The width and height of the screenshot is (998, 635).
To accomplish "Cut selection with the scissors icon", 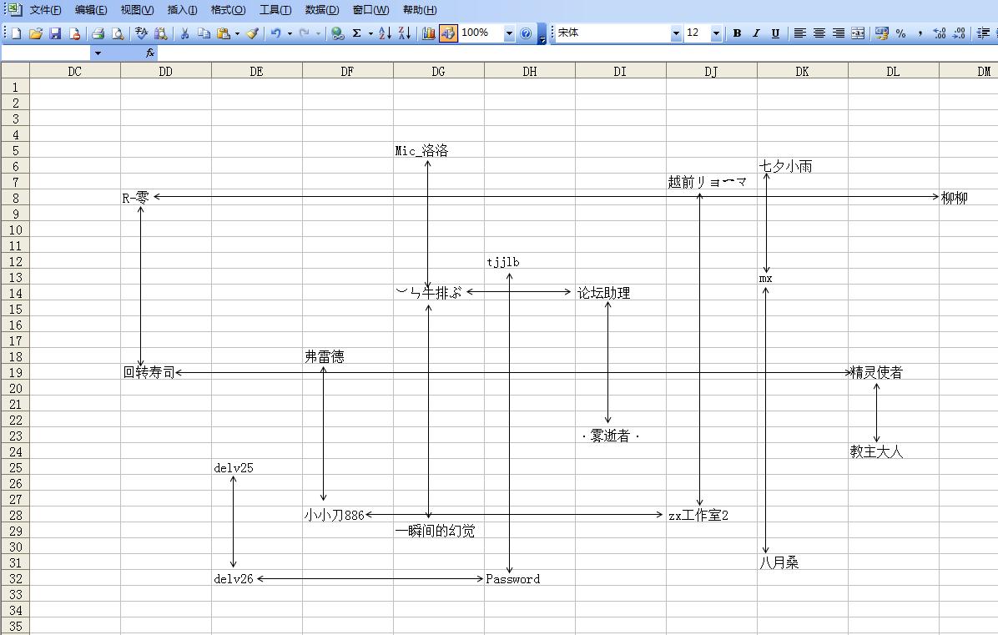I will pyautogui.click(x=184, y=33).
